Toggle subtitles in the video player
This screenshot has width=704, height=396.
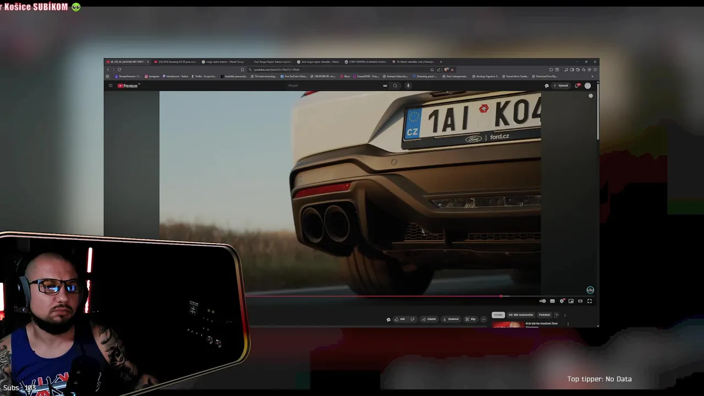pyautogui.click(x=552, y=301)
